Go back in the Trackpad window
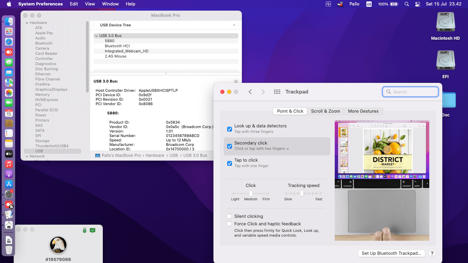The width and height of the screenshot is (468, 263). [250, 92]
